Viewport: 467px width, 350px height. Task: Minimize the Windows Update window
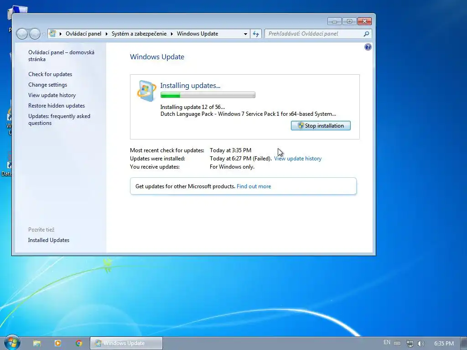click(334, 21)
